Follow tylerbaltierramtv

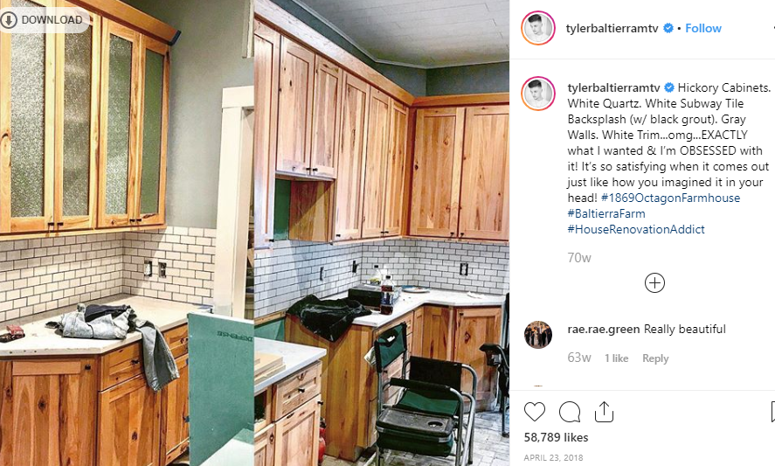coord(703,28)
